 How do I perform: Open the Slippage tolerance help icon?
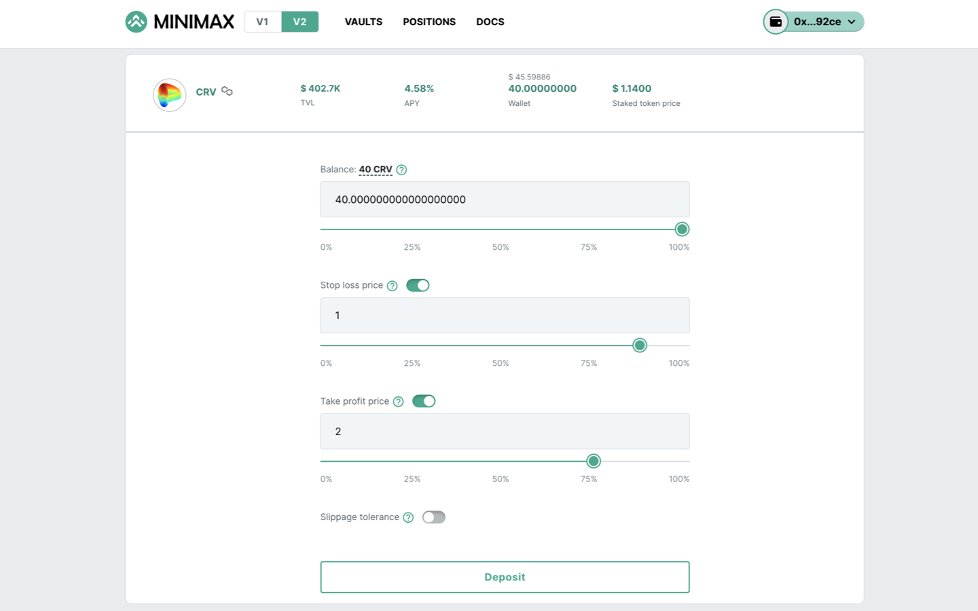click(x=408, y=517)
